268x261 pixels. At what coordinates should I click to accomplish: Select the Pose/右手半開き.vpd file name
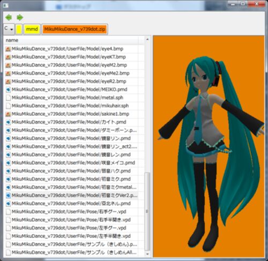coord(71,220)
